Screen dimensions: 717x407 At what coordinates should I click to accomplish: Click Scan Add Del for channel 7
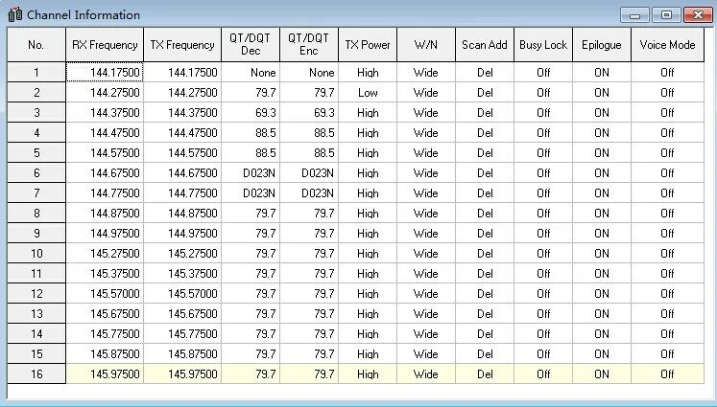(485, 193)
